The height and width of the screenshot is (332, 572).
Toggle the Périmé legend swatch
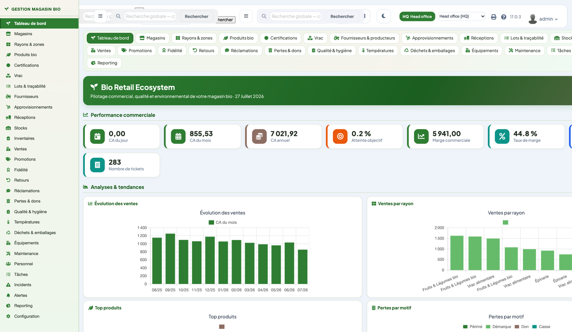pos(466,327)
